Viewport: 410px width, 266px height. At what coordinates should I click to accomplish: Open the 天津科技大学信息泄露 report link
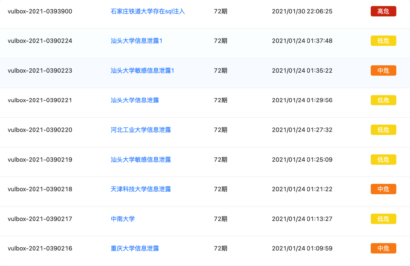pyautogui.click(x=140, y=189)
